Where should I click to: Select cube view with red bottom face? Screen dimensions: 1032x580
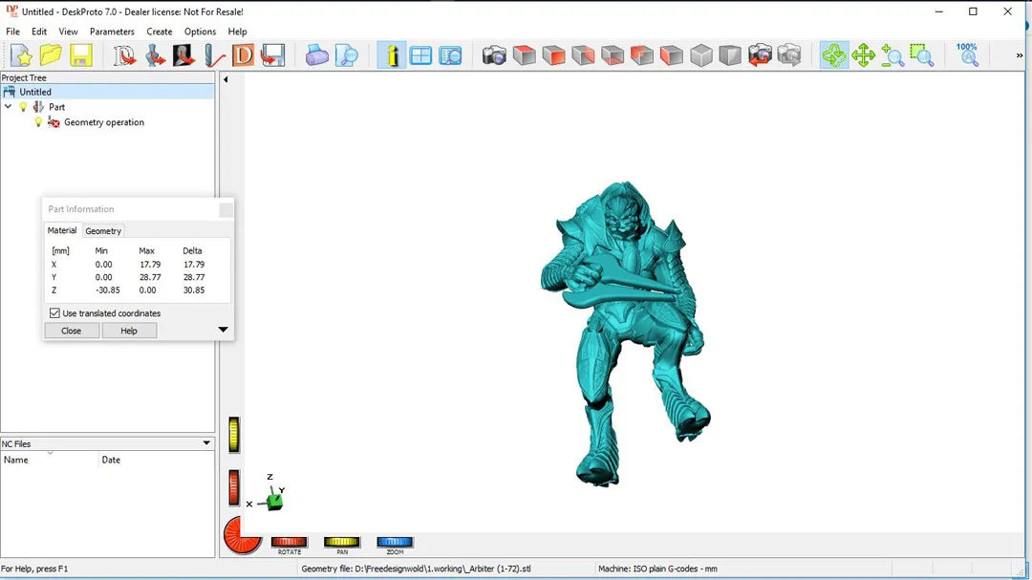point(613,55)
